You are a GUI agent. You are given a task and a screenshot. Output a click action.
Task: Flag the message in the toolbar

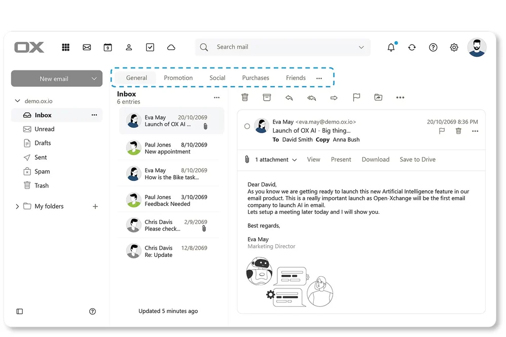356,97
